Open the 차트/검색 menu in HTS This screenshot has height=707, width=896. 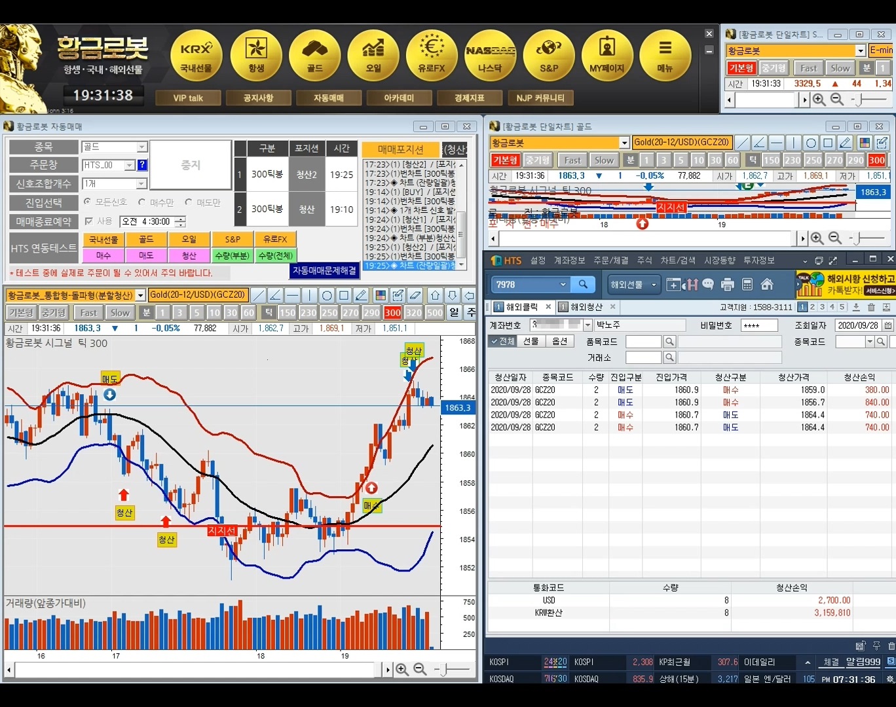point(677,261)
